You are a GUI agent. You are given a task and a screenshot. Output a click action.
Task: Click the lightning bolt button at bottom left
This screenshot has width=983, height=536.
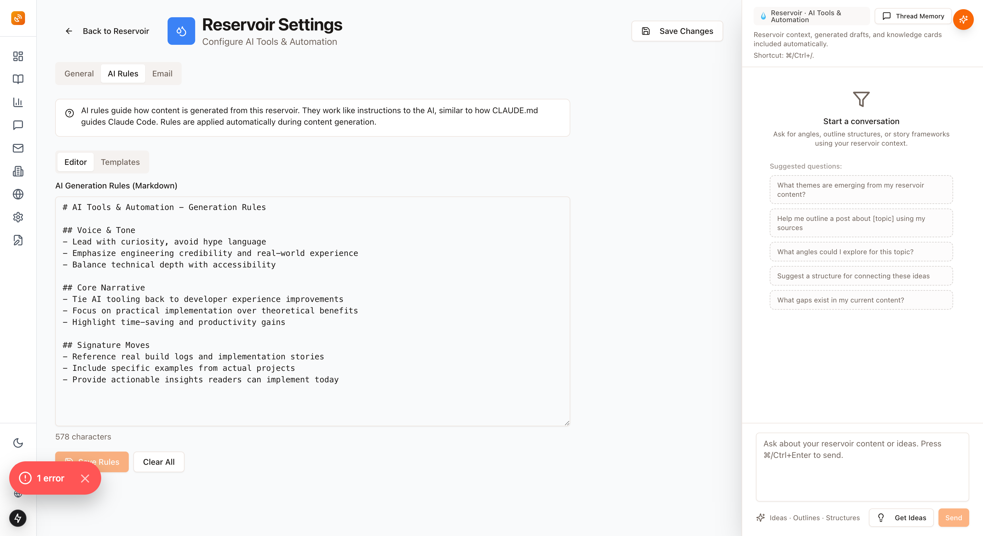(18, 518)
